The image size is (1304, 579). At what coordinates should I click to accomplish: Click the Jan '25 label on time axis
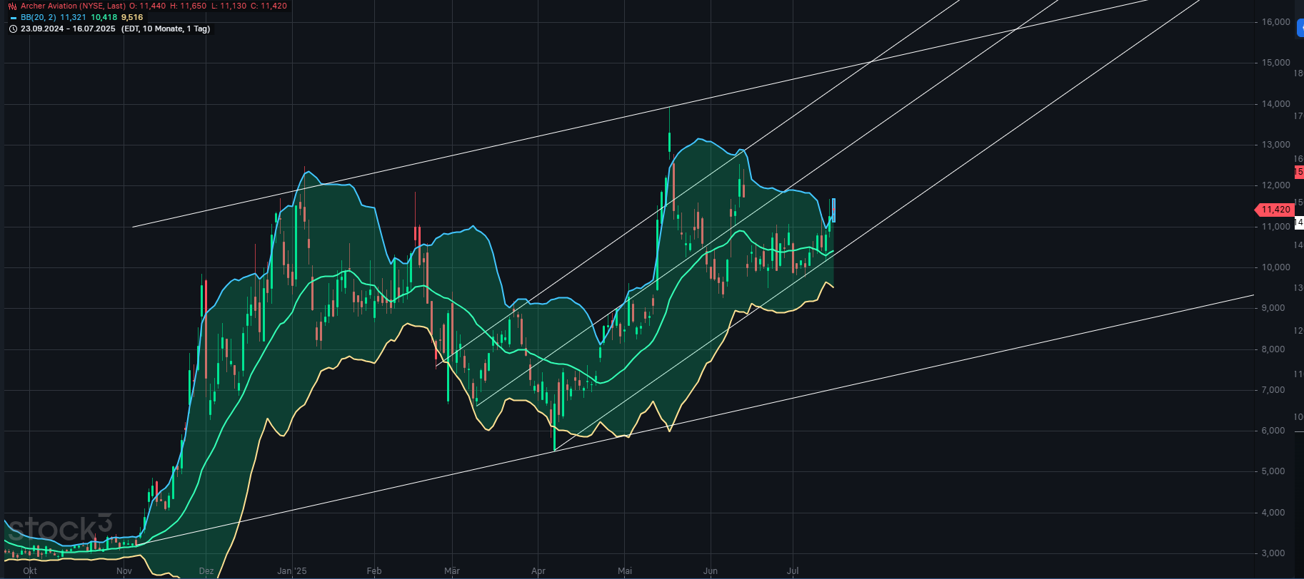tap(292, 571)
